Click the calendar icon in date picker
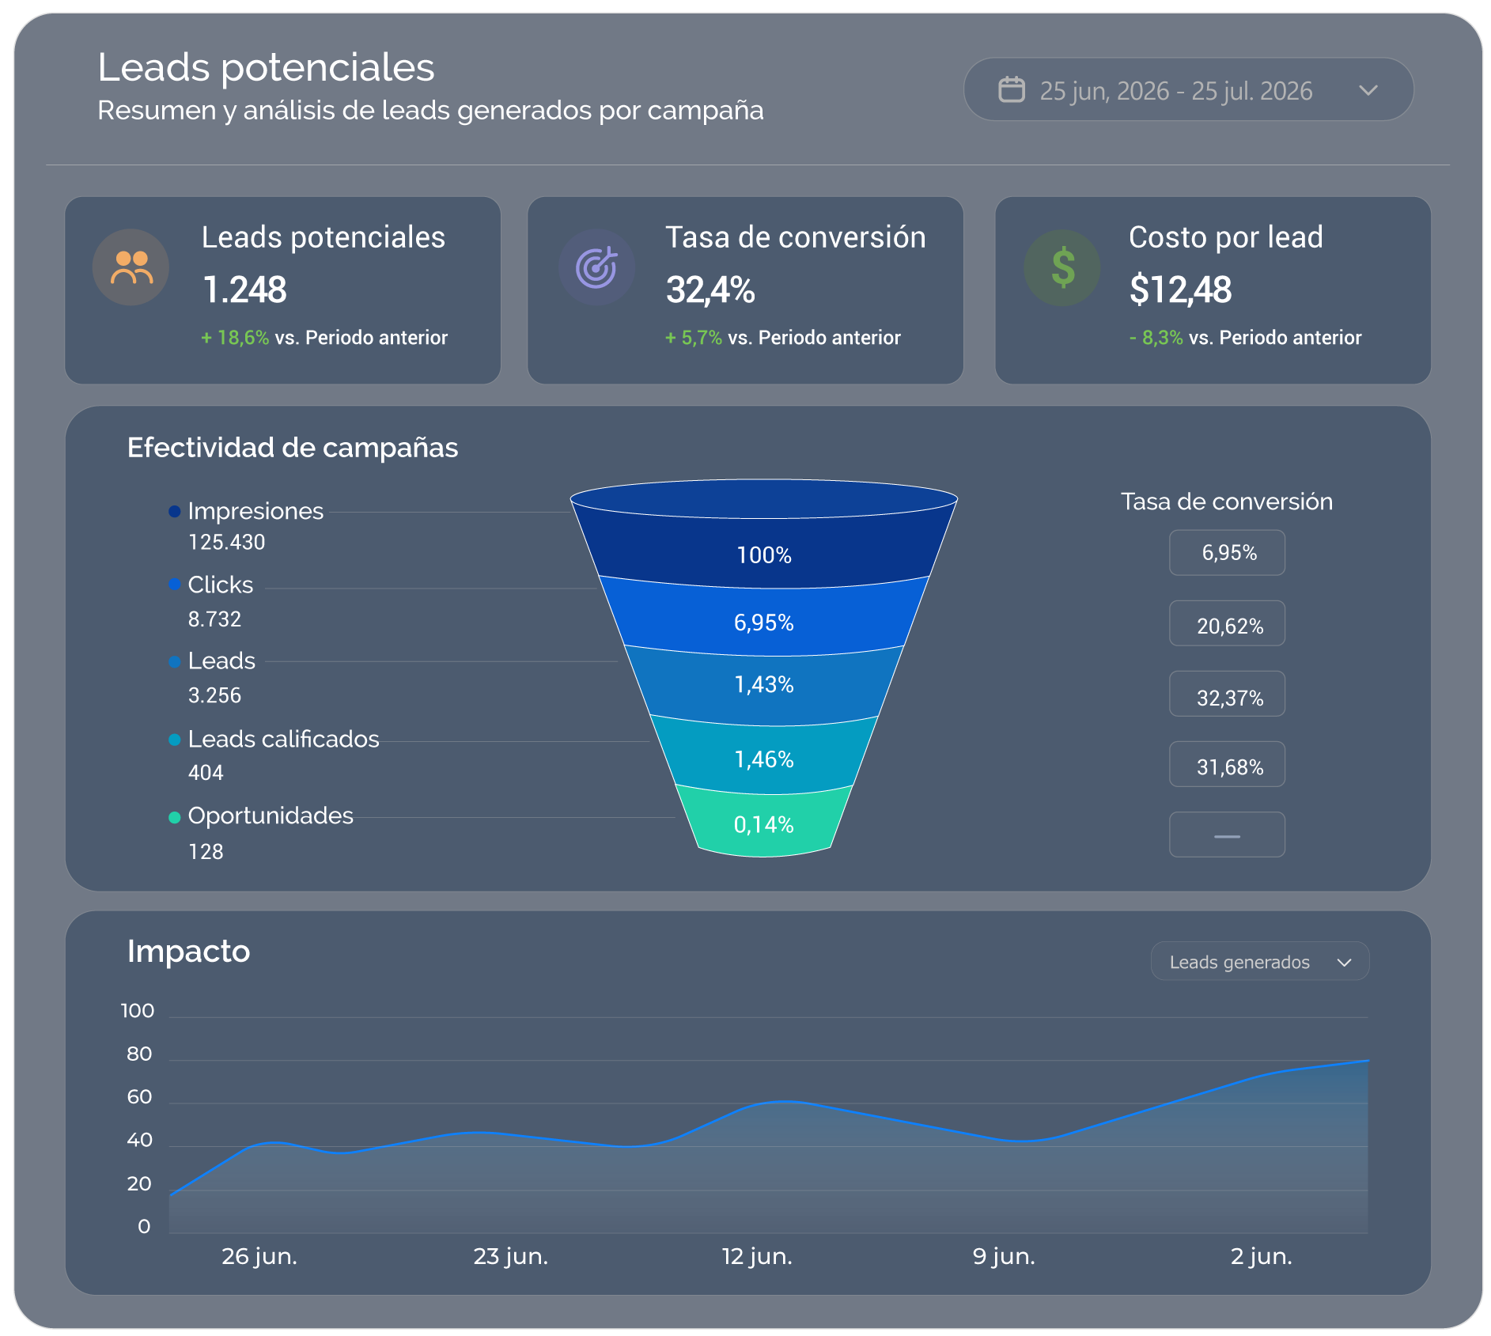The height and width of the screenshot is (1336, 1491). coord(1012,89)
